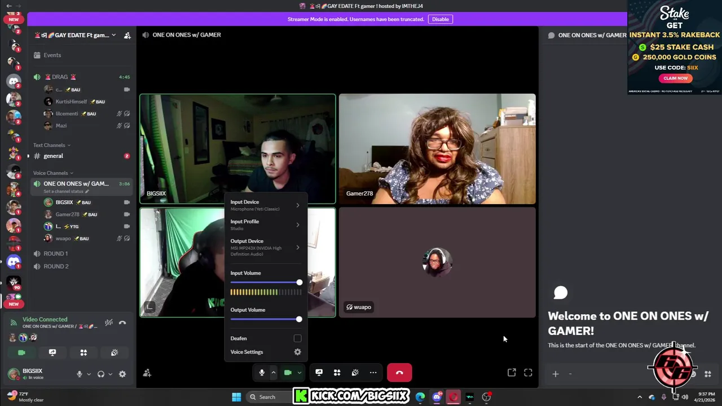Click the Input Volume slider
The image size is (722, 406).
[266, 283]
